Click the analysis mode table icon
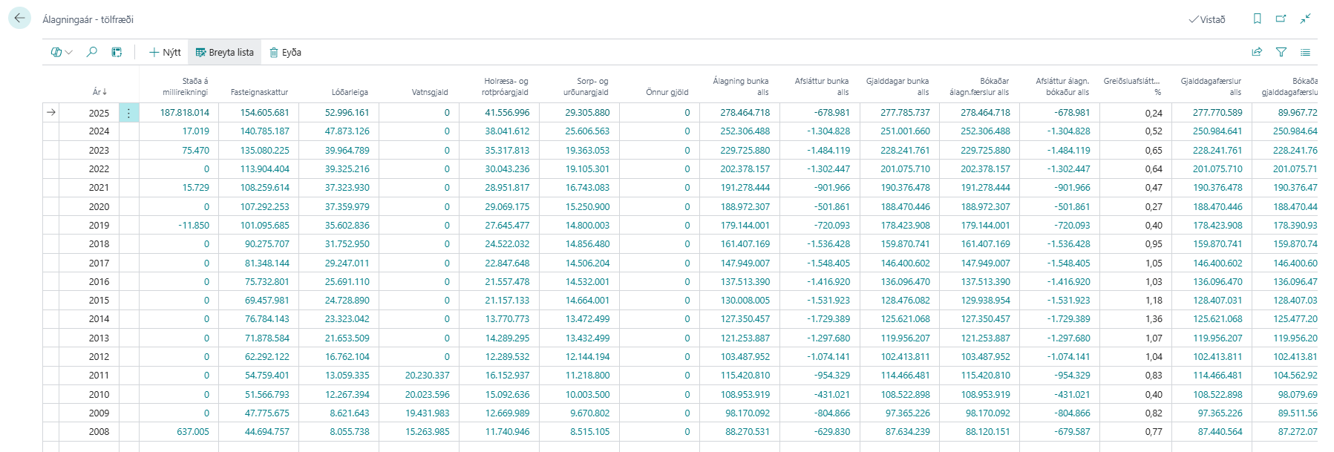The image size is (1334, 452). pos(117,52)
